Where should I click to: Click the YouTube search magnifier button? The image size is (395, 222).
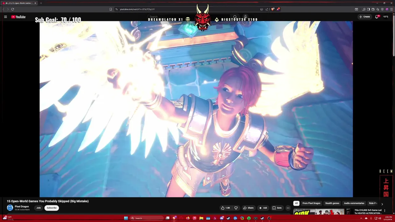pos(235,17)
